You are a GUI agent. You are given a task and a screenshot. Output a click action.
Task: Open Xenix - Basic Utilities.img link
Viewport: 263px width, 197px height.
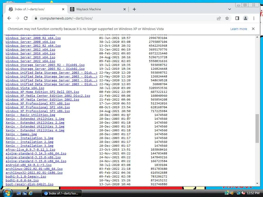tap(30, 115)
